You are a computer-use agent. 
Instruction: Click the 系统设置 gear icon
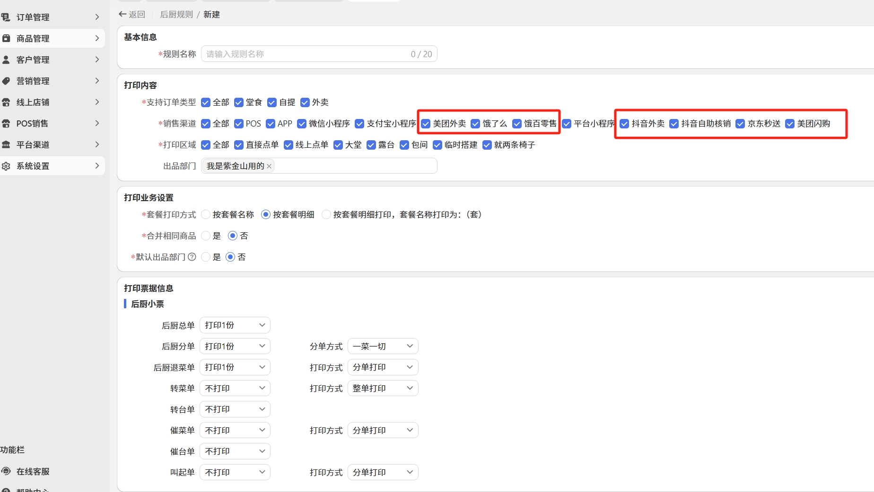pyautogui.click(x=6, y=166)
